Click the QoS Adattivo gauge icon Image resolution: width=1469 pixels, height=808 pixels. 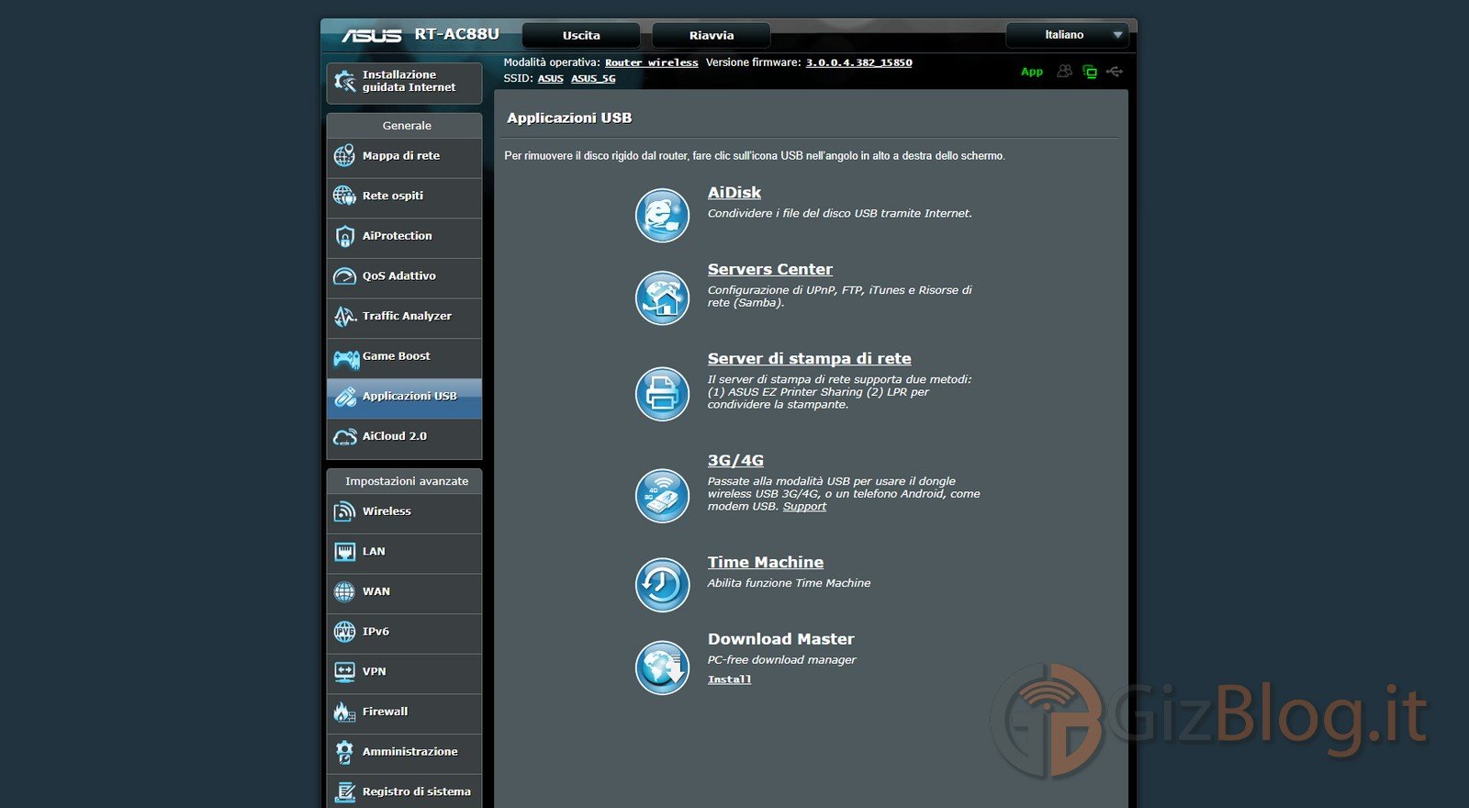(344, 275)
